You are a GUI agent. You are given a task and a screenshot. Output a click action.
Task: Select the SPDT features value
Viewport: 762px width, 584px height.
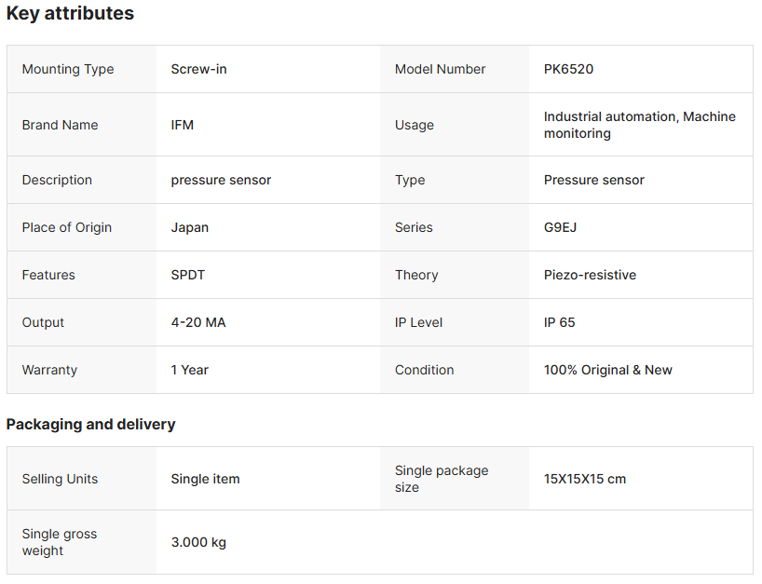click(x=188, y=275)
